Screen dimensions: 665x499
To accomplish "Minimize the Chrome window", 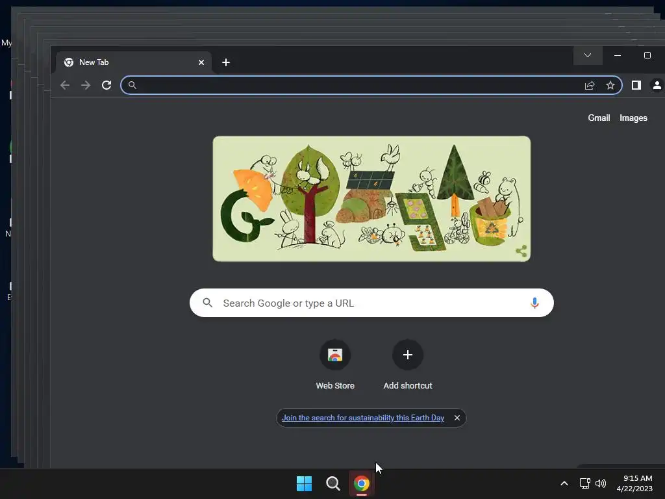I will [x=618, y=56].
